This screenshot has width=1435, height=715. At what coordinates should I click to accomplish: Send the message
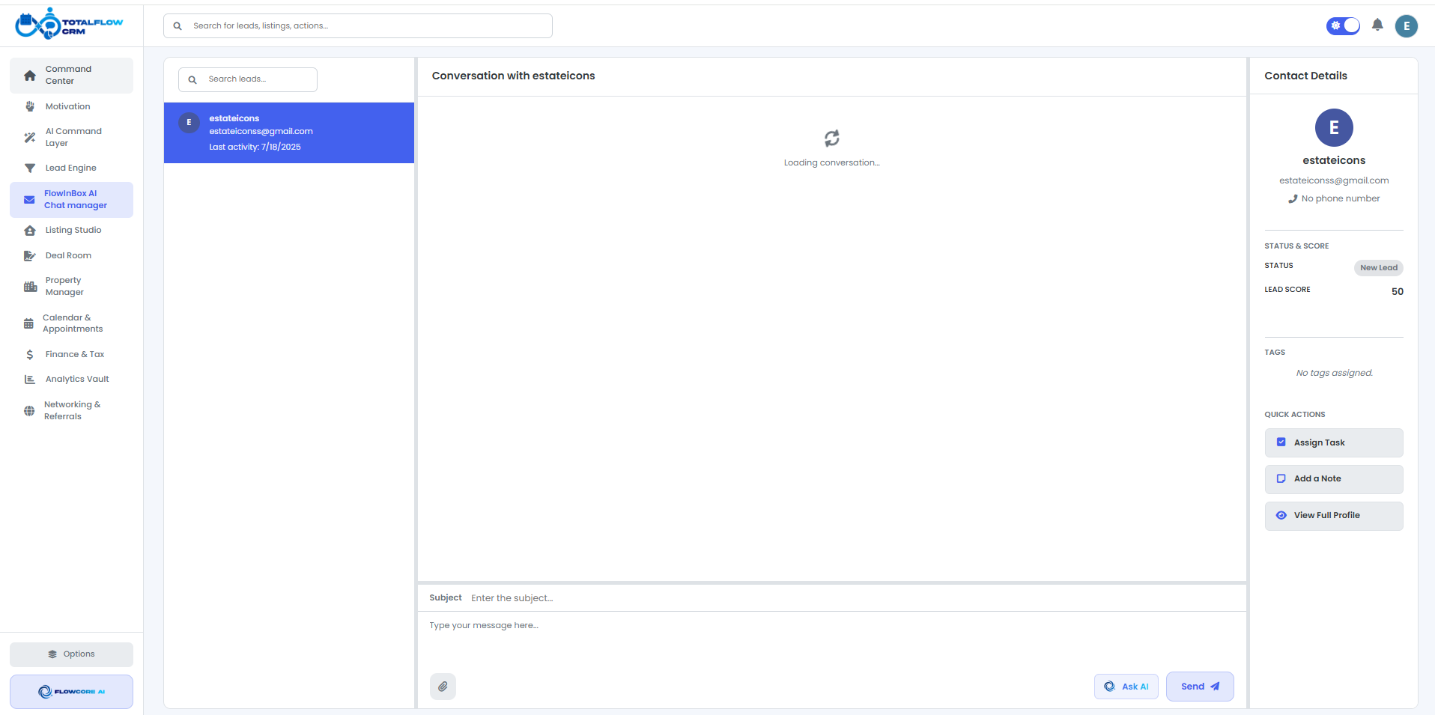[1200, 686]
